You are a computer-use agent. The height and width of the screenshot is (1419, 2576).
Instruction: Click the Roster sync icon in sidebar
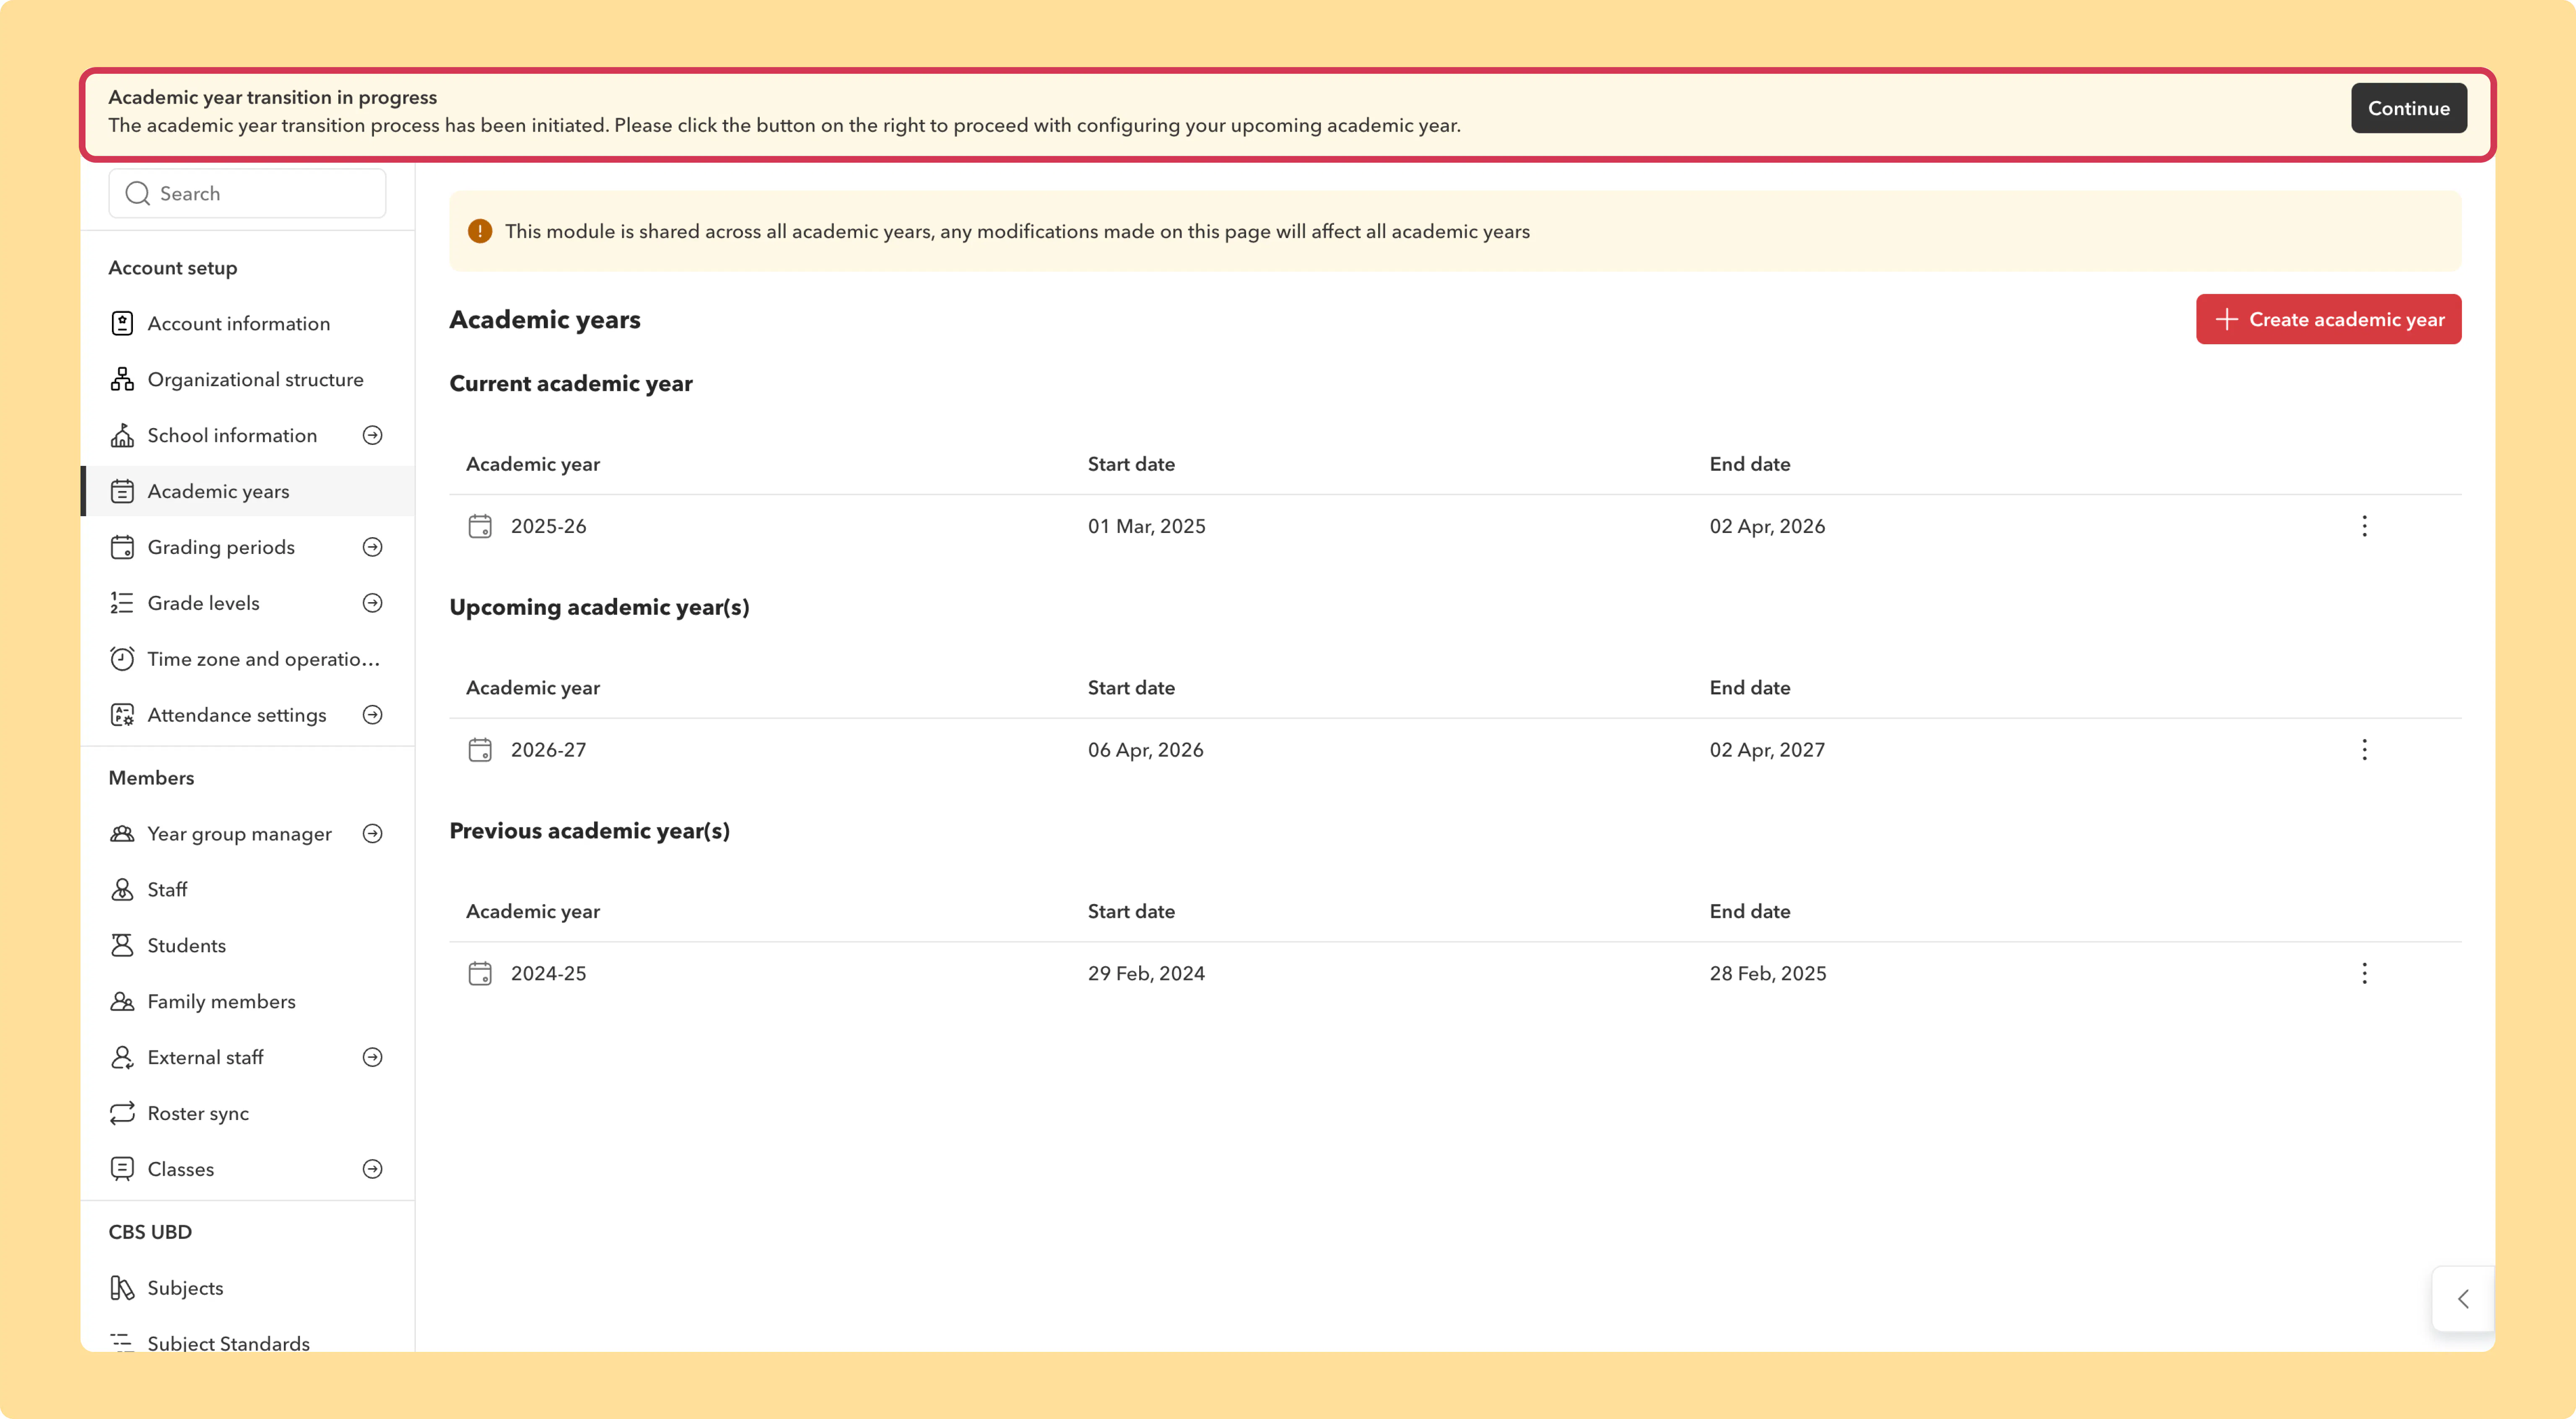pyautogui.click(x=122, y=1113)
